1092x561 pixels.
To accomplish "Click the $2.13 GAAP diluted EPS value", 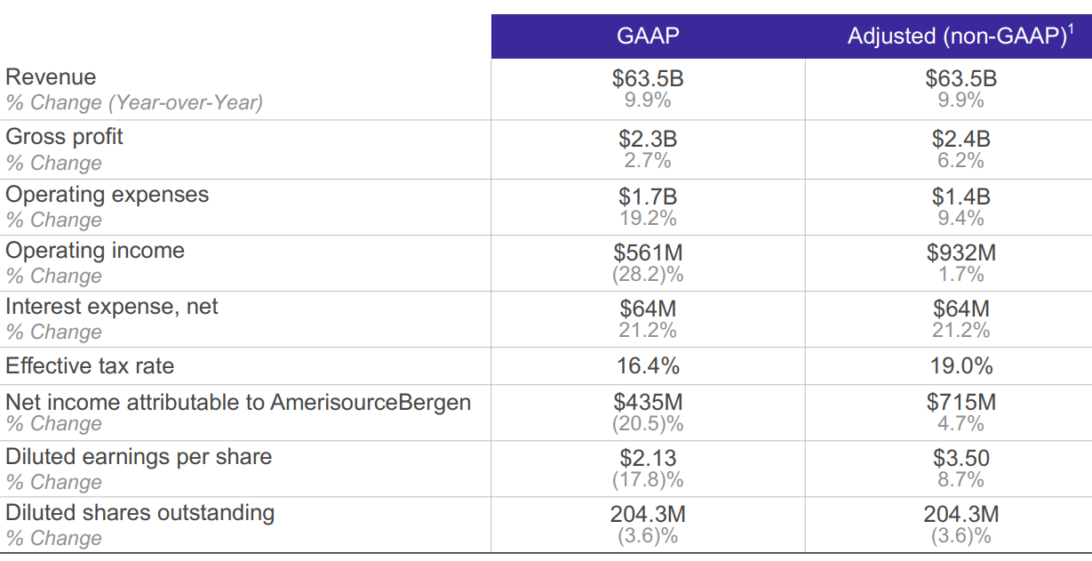I will coord(648,459).
